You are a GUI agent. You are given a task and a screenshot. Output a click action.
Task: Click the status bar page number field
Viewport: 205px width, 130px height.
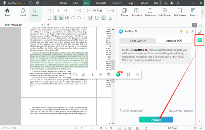tap(91, 128)
